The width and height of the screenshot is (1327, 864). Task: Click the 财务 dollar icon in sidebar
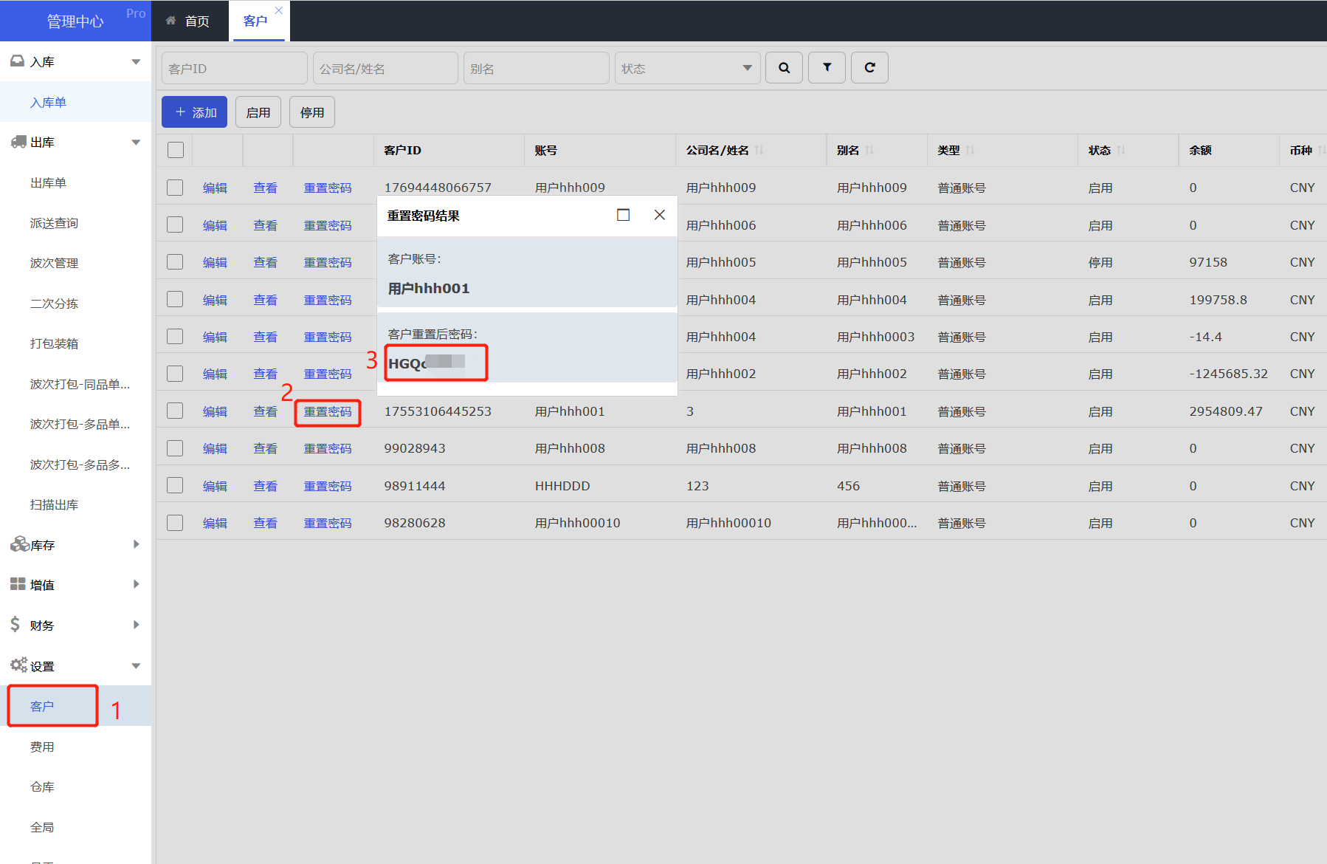(x=15, y=625)
